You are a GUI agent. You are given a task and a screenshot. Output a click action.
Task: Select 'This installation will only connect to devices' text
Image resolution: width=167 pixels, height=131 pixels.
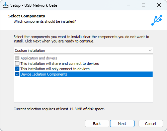(x=55, y=69)
